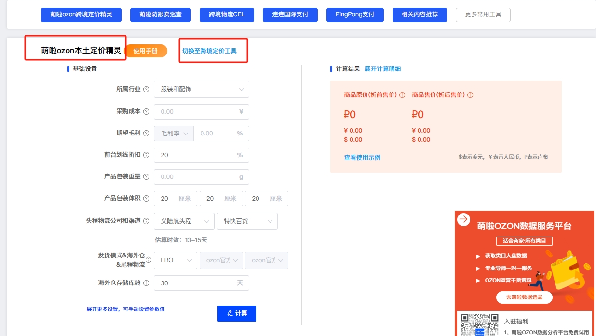
Task: Open the 毛利率 type dropdown
Action: (174, 134)
